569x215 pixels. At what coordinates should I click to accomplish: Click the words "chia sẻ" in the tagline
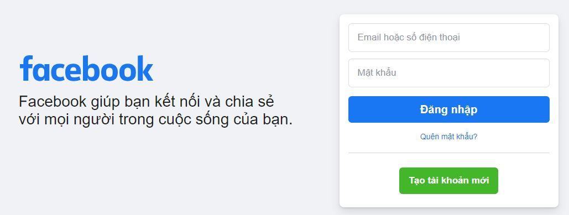(249, 102)
